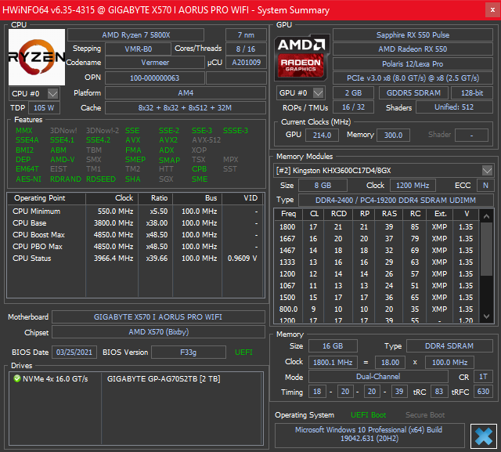This screenshot has height=452, width=501.
Task: Click the AMD Radeon RX 550 field
Action: pos(413,49)
